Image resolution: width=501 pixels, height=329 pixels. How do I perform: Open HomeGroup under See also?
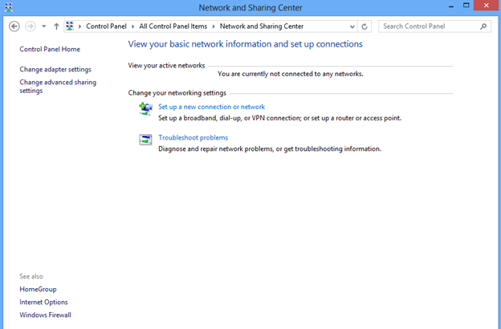[x=38, y=289]
